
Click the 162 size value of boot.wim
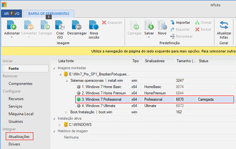coord(179,112)
